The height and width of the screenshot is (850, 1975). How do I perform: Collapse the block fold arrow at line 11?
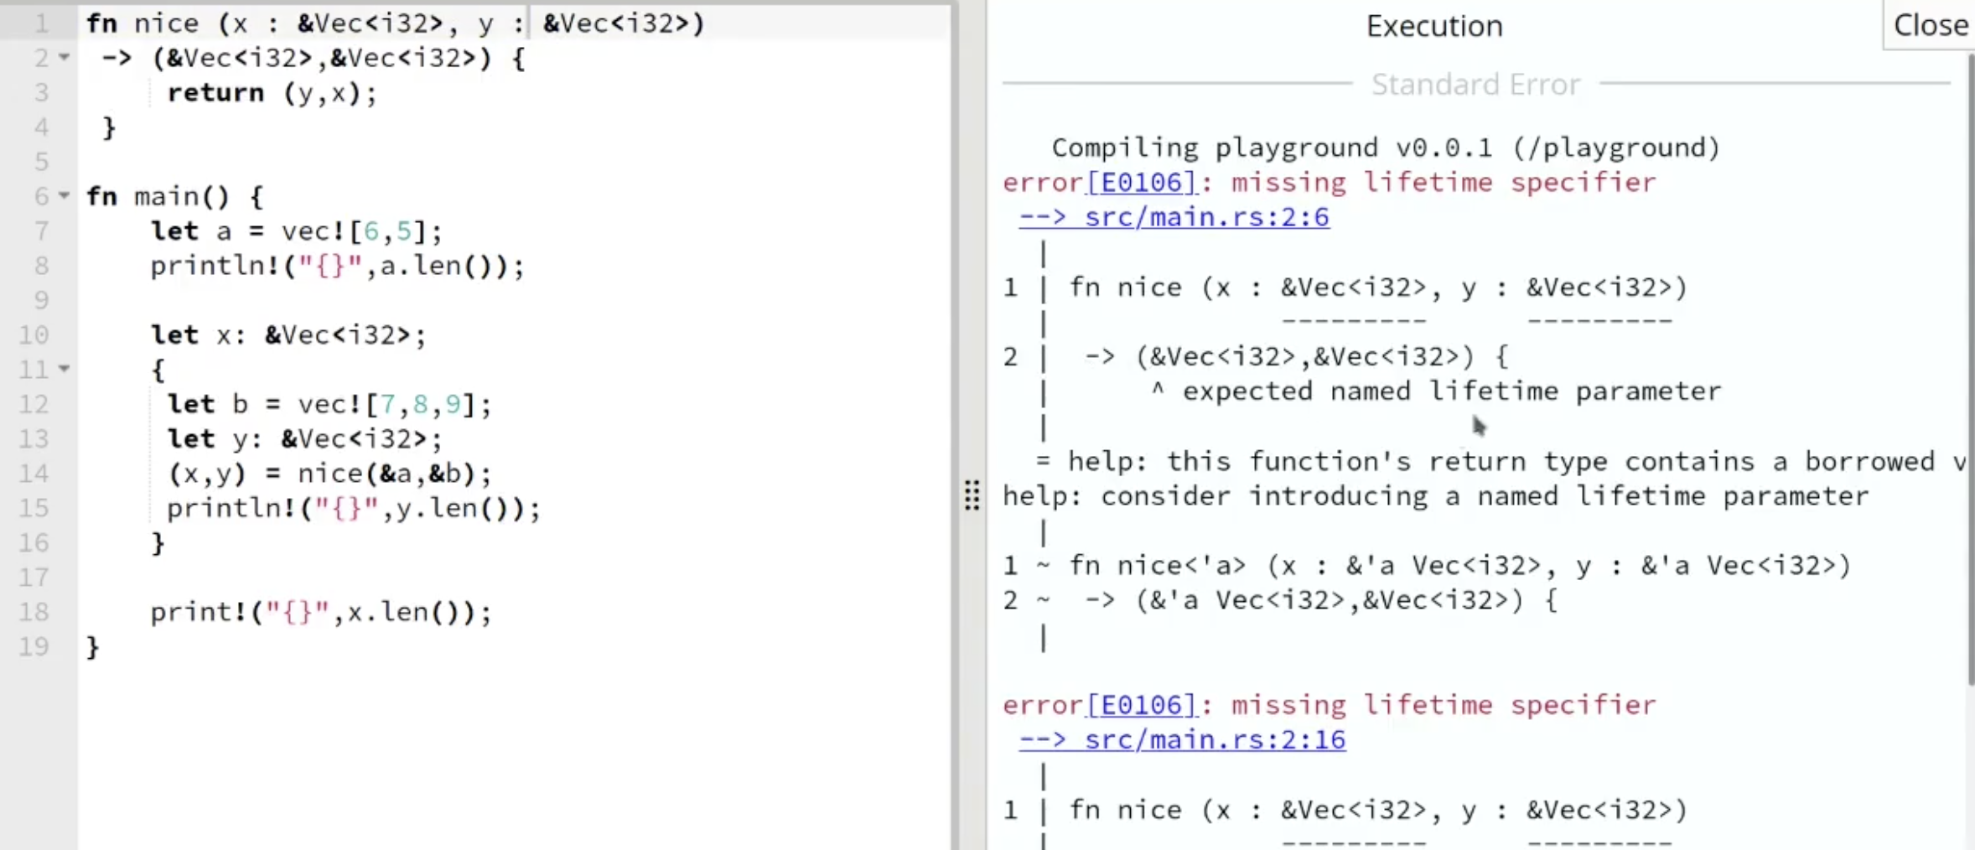[64, 369]
